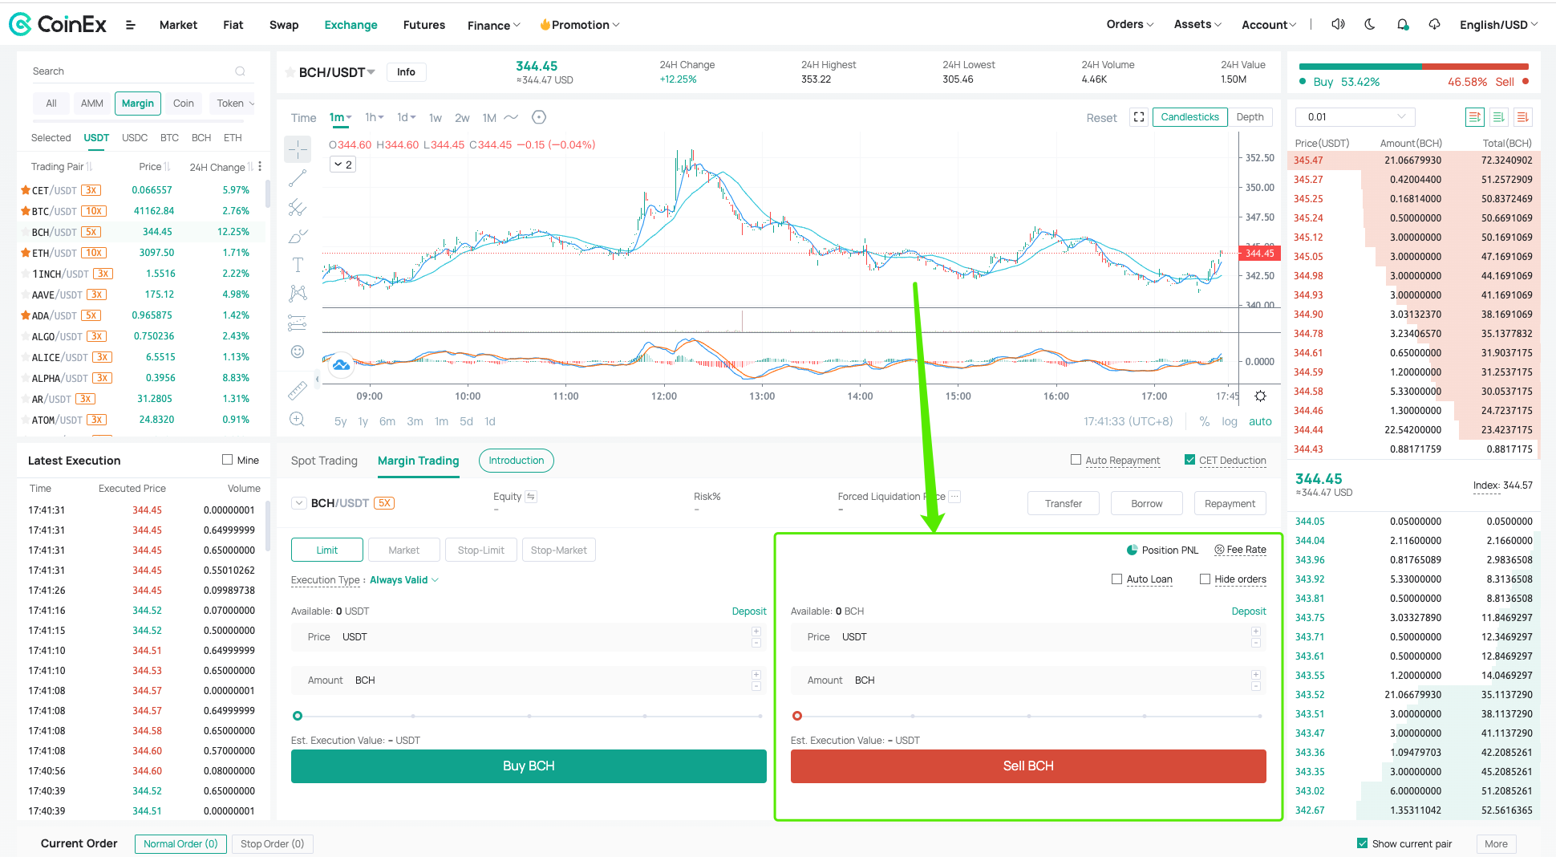The height and width of the screenshot is (857, 1556).
Task: Toggle log scale on chart
Action: point(1230,421)
